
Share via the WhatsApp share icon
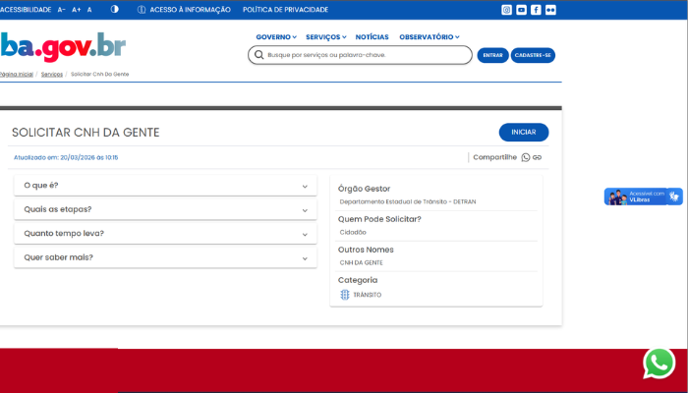point(526,157)
